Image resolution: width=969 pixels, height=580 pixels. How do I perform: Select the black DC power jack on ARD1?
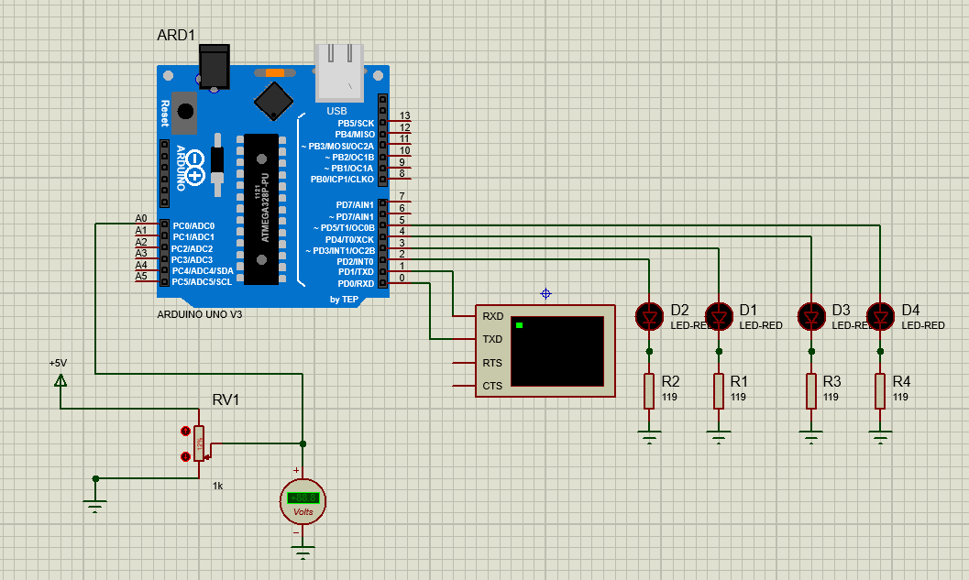pos(215,66)
